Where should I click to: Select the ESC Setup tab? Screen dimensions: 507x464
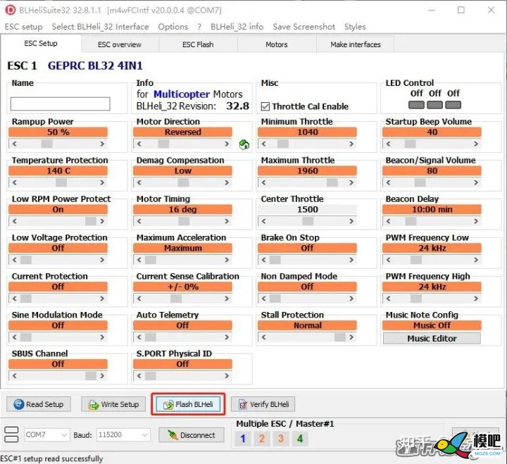point(41,44)
